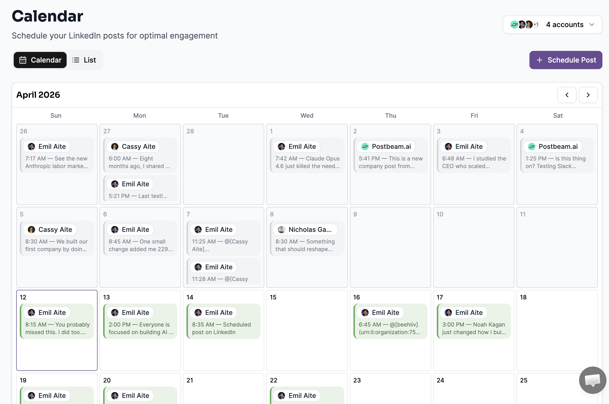Image resolution: width=609 pixels, height=404 pixels.
Task: Advance to next month with right chevron
Action: (x=588, y=95)
